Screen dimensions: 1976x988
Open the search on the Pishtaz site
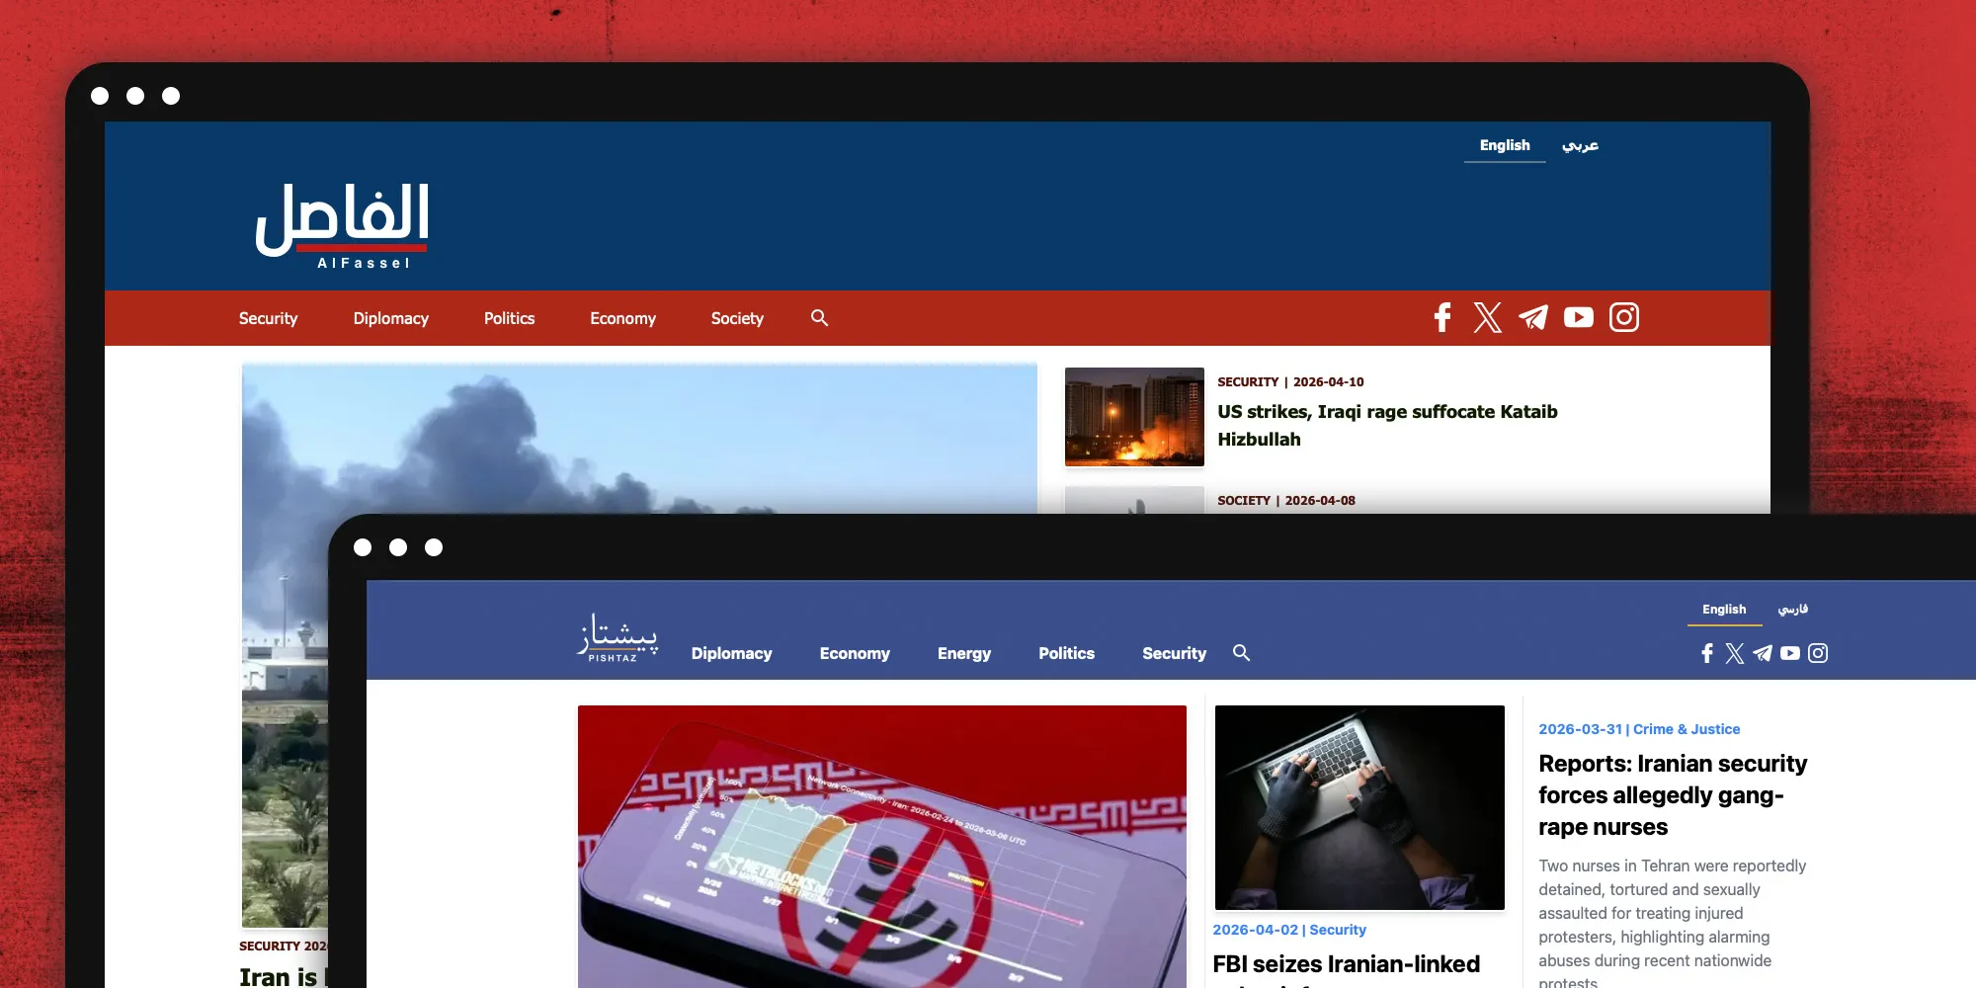(1242, 653)
